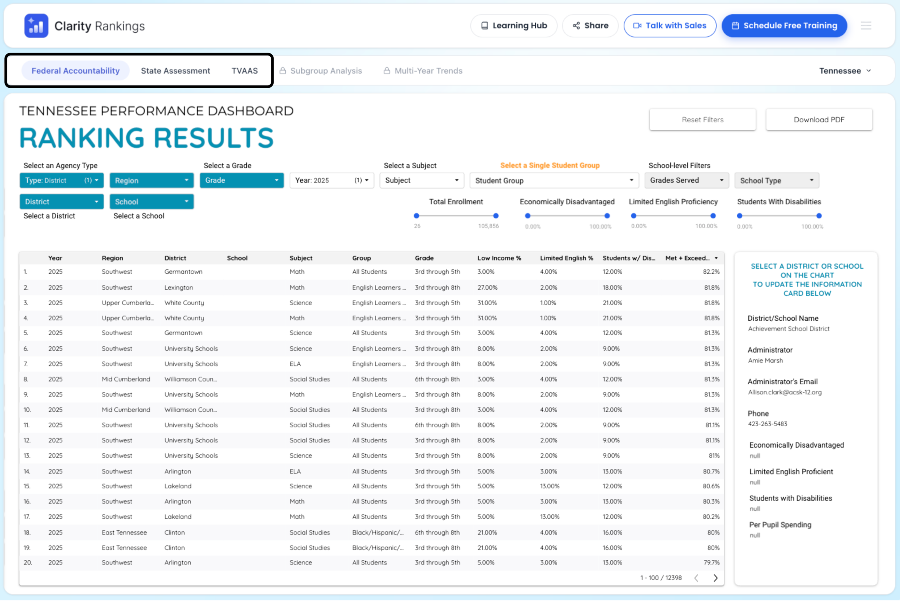Open the TVAAS tab
The image size is (900, 601).
coord(244,71)
